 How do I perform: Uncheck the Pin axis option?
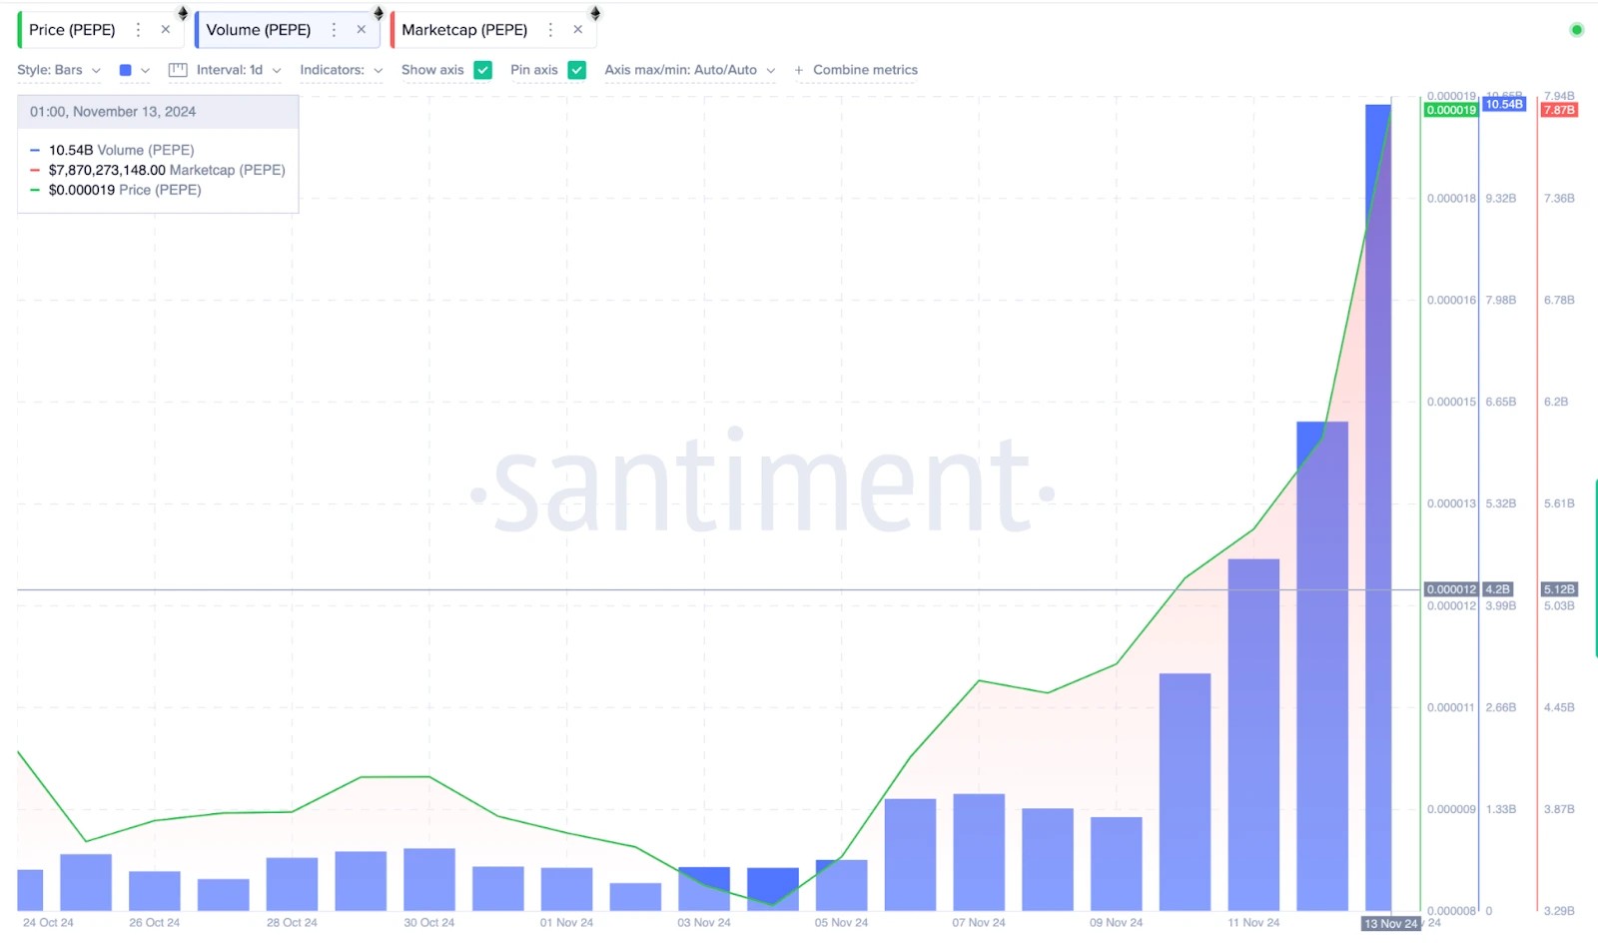coord(577,70)
